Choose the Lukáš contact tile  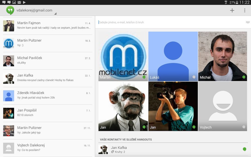[173, 56]
